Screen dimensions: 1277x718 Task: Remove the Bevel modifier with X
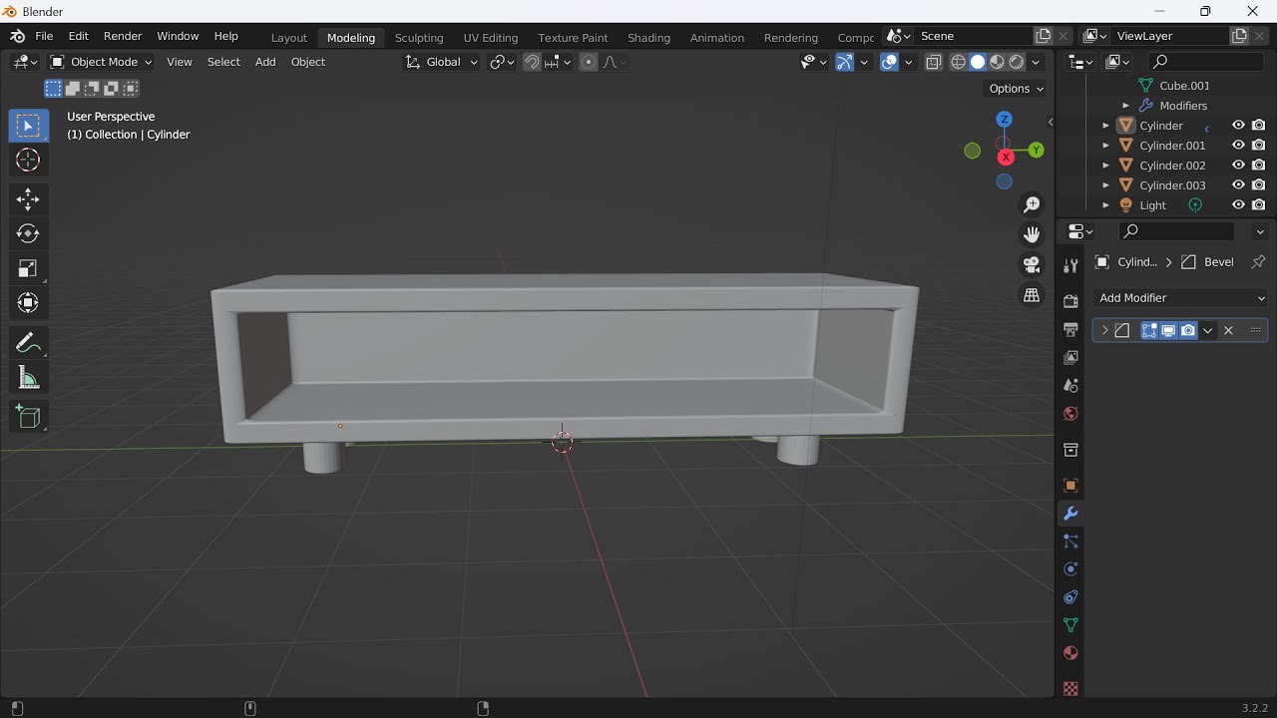[1229, 330]
